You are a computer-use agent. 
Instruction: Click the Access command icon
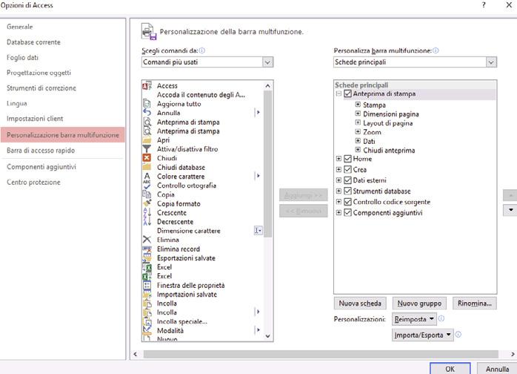tap(147, 86)
